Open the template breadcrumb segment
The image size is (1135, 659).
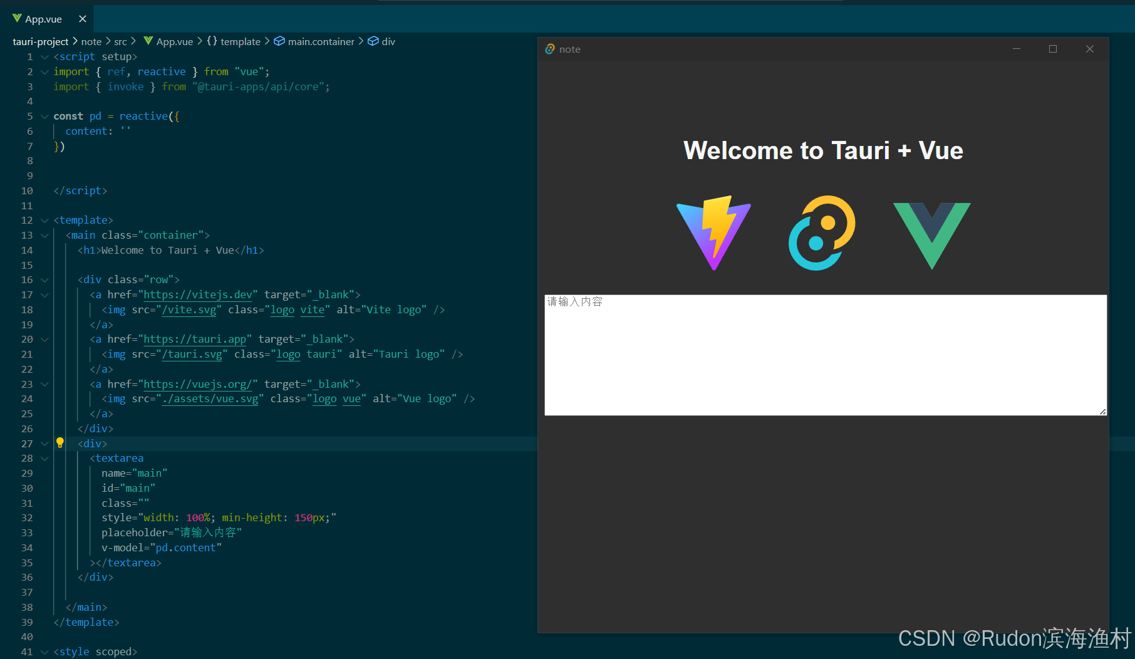pyautogui.click(x=241, y=41)
